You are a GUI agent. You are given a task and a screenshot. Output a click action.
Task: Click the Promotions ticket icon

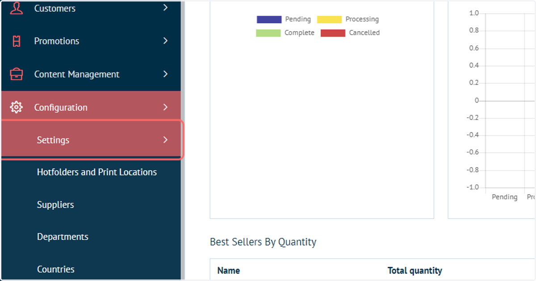click(17, 41)
